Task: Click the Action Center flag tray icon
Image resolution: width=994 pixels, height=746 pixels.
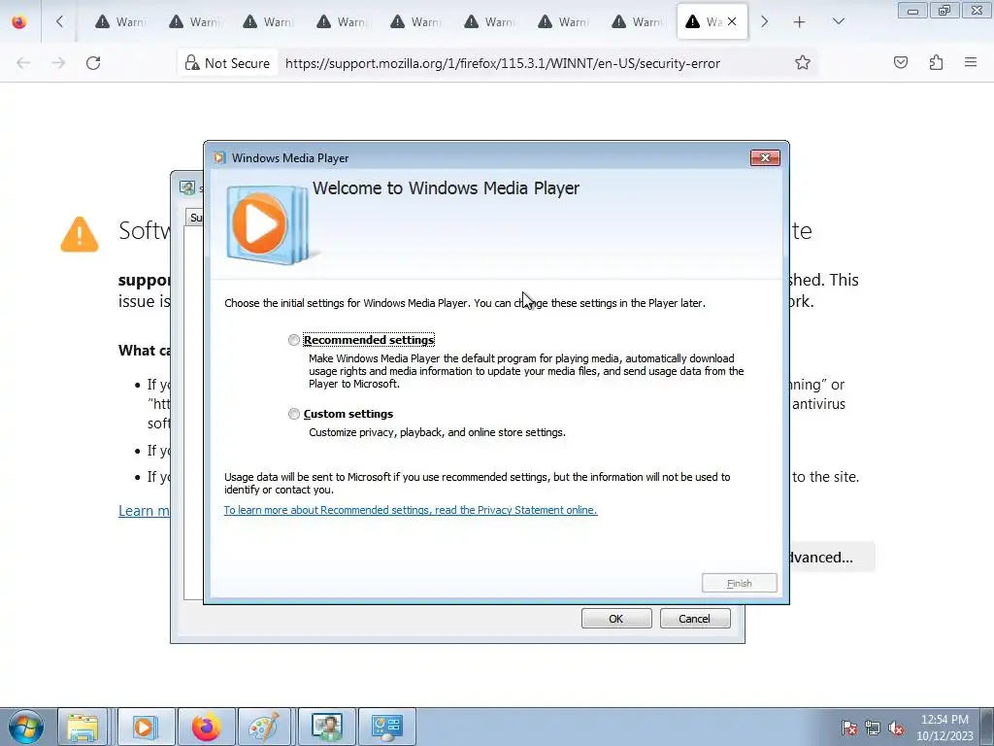Action: 848,728
